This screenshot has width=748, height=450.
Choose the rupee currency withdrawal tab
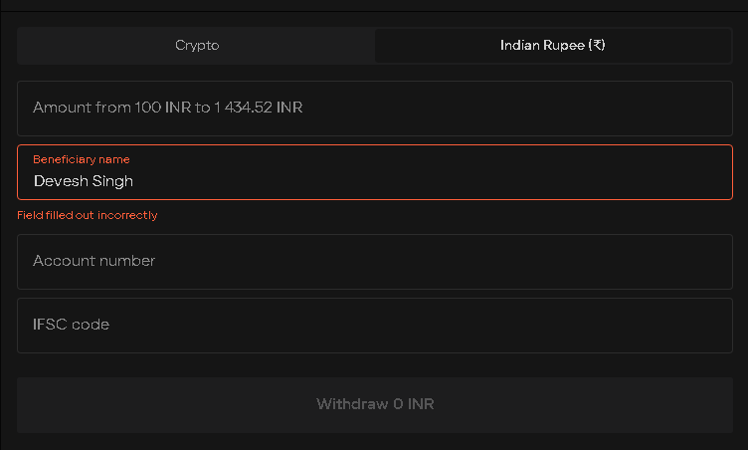(x=552, y=46)
